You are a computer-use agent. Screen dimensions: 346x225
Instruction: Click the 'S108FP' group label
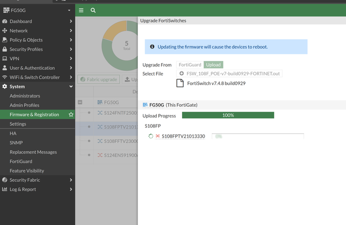coord(153,126)
